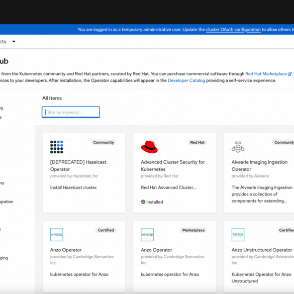Open Alvearie Imaging Ingestion Operator title
Screen dimensions: 294x294
point(259,165)
